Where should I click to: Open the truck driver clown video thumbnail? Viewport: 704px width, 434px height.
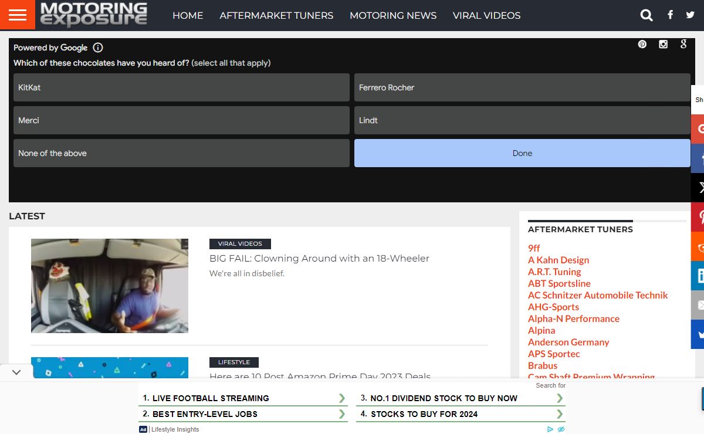pos(110,286)
